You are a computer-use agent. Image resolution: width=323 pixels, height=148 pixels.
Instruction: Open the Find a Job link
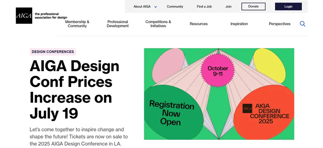(204, 7)
